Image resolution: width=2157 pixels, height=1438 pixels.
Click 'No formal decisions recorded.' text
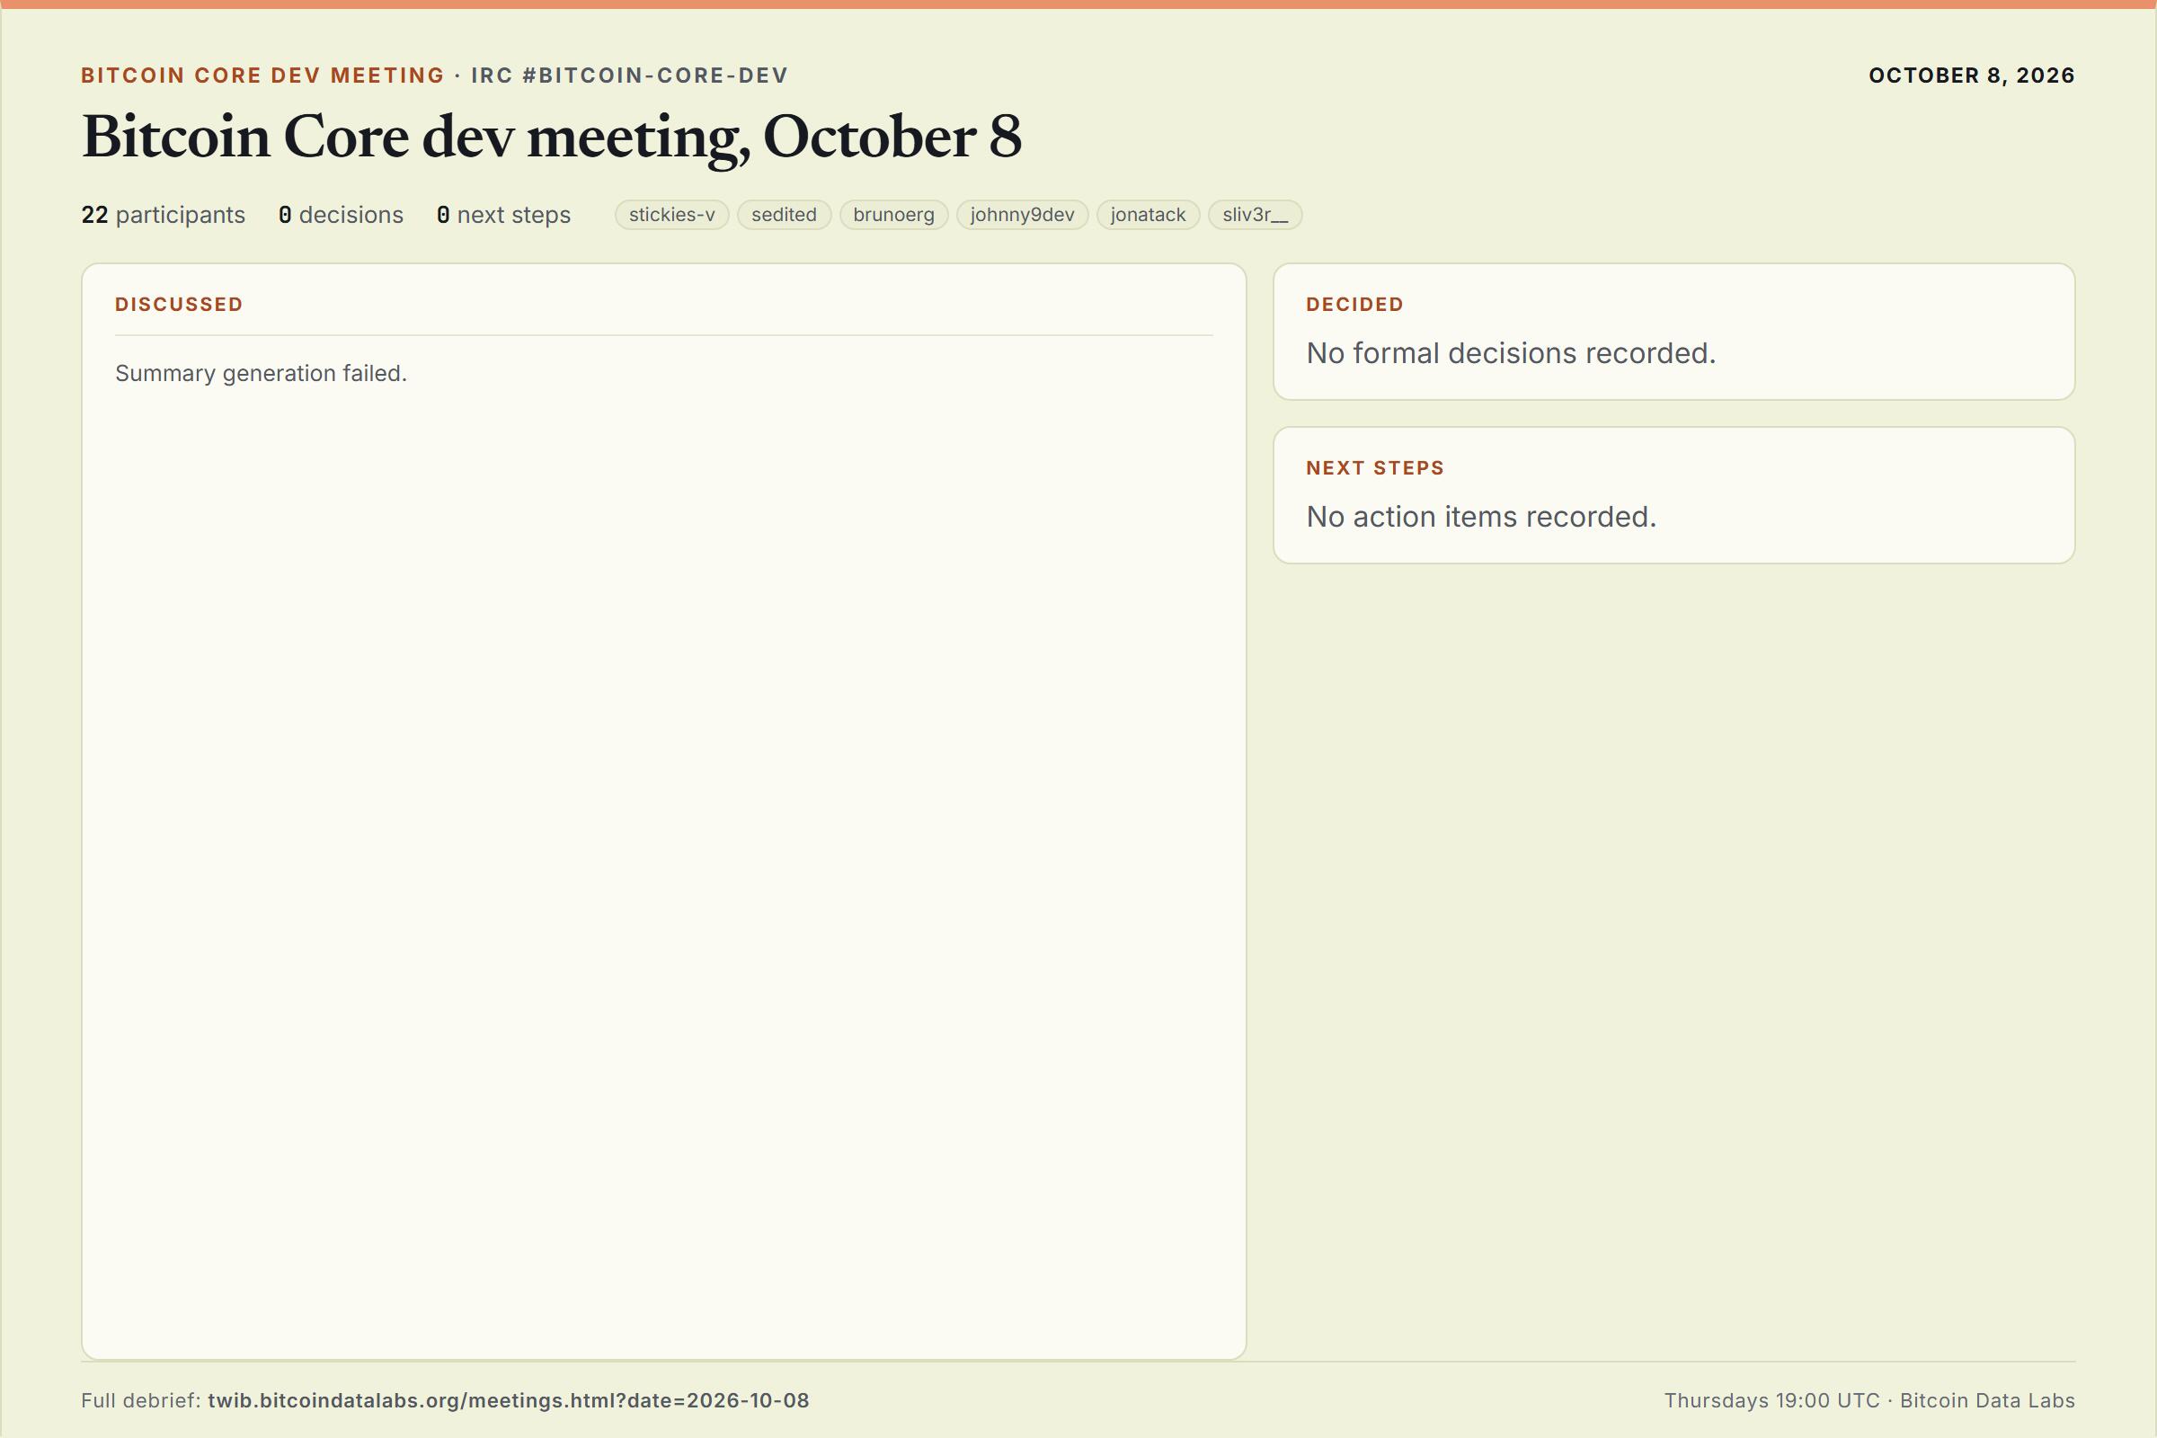click(x=1511, y=353)
